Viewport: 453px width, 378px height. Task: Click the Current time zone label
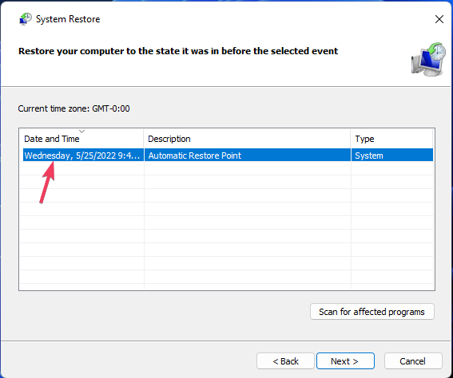point(74,108)
